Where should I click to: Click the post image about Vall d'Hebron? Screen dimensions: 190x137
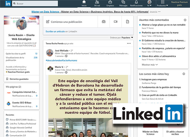click(x=88, y=106)
